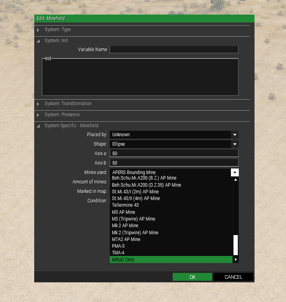Open the Shape dropdown arrow
This screenshot has height=302, width=286.
[x=235, y=144]
